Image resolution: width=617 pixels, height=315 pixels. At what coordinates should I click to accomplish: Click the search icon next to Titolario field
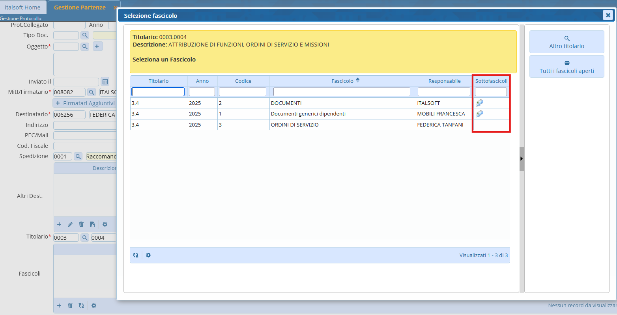(x=85, y=238)
